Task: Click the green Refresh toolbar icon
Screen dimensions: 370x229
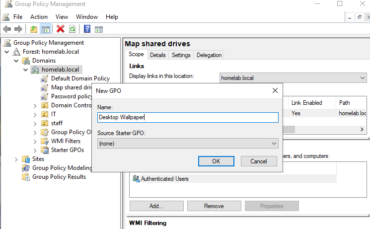Action: click(73, 29)
